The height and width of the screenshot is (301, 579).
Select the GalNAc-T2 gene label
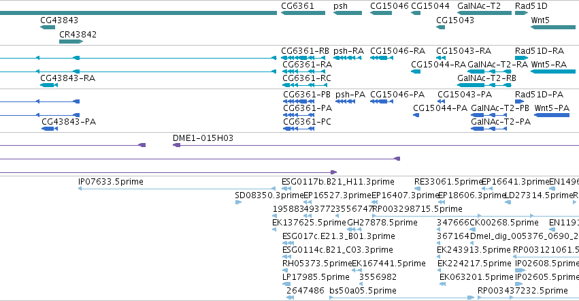pyautogui.click(x=479, y=6)
